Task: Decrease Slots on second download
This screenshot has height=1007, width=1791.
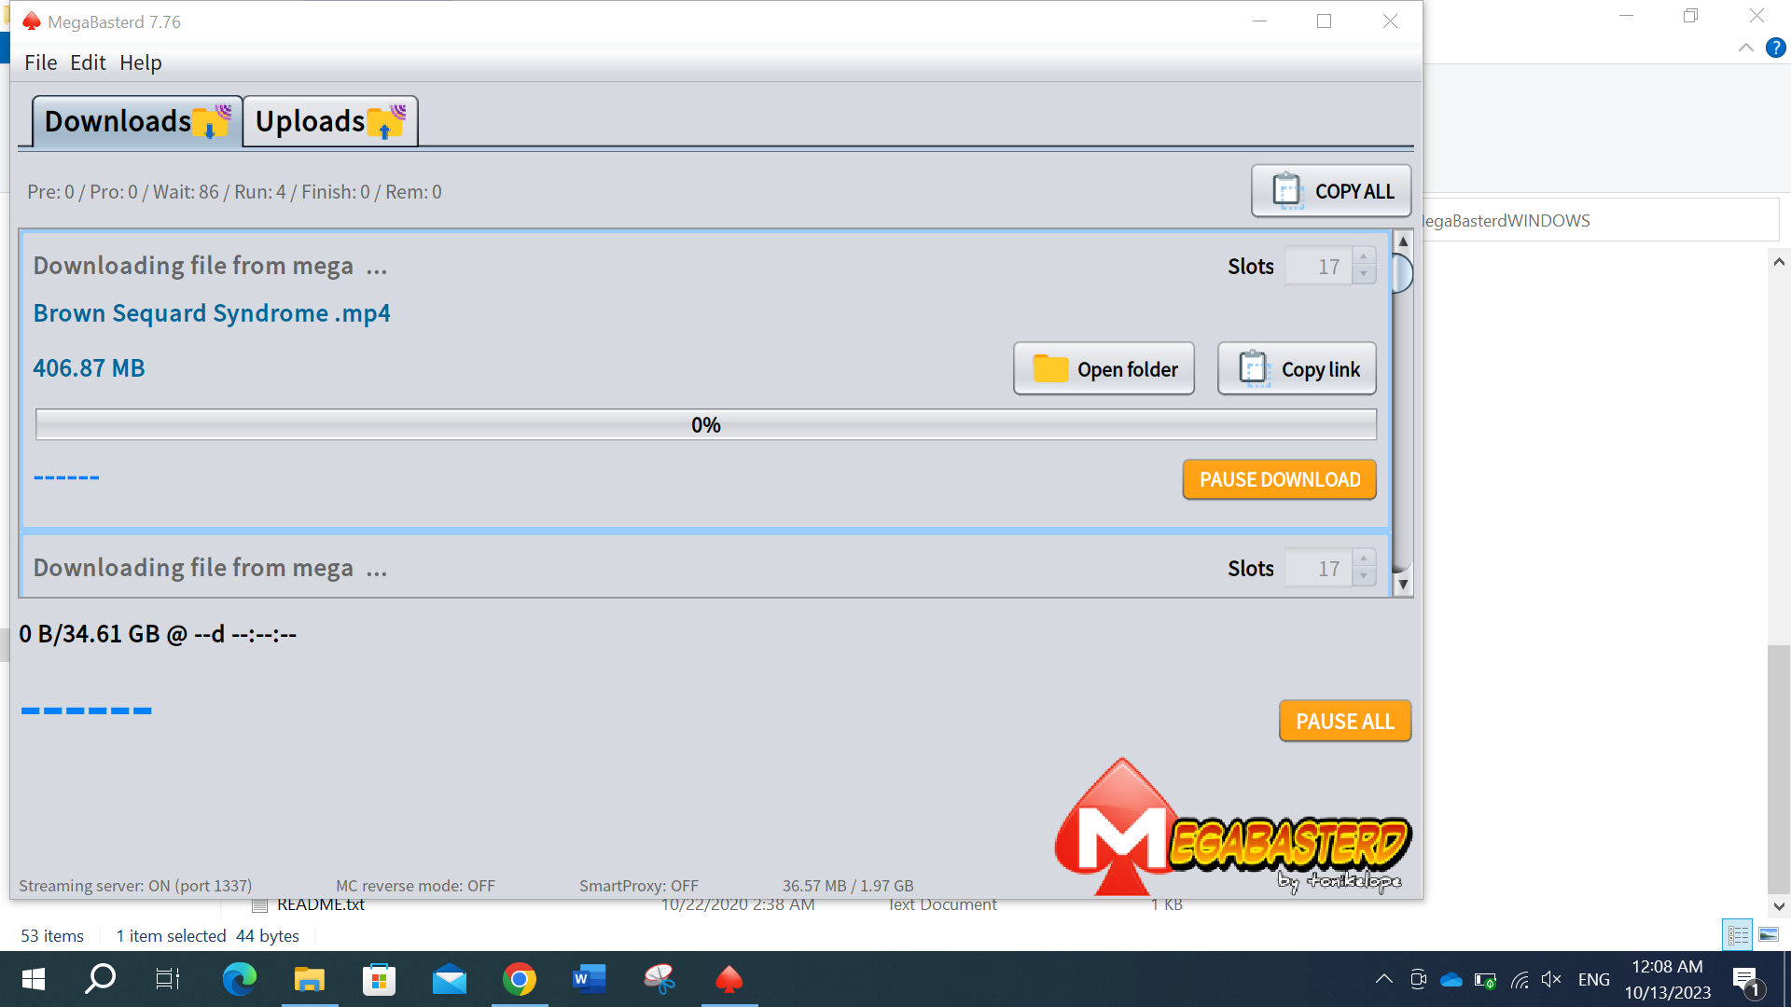Action: 1363,575
